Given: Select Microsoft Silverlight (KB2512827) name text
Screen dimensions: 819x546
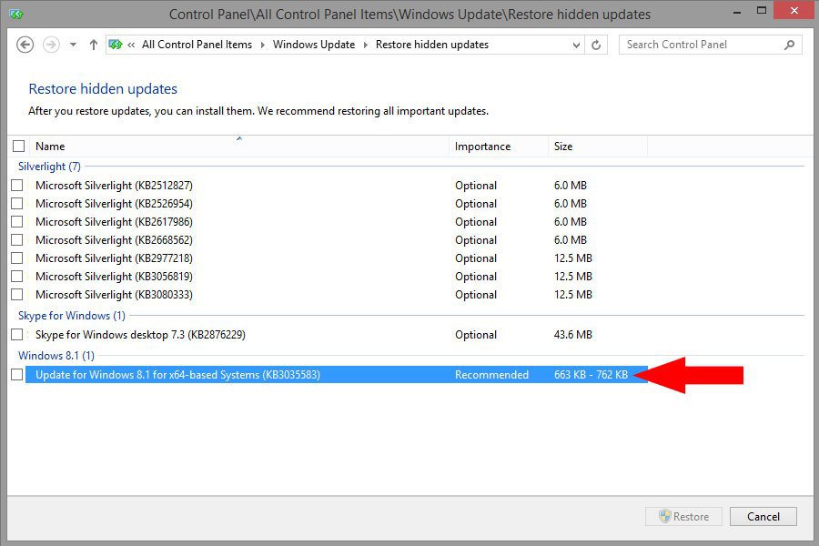Looking at the screenshot, I should 114,186.
